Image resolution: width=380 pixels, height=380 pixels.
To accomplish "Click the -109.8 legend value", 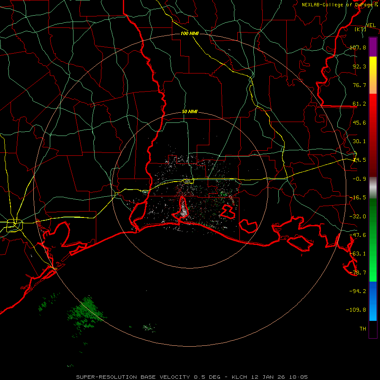I will click(x=356, y=310).
